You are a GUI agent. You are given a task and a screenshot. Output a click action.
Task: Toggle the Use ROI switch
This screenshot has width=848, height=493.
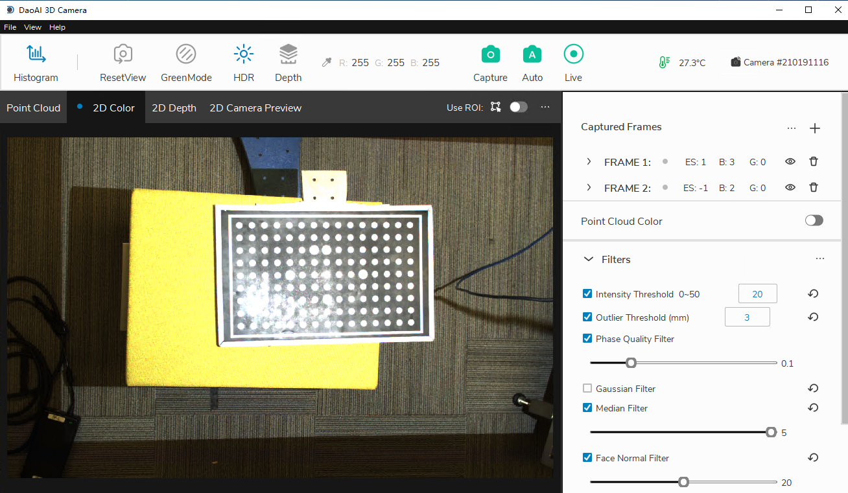tap(518, 108)
